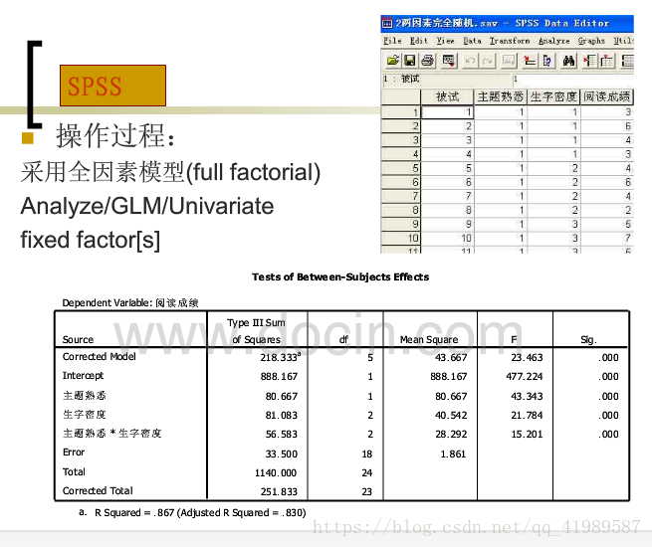652x547 pixels.
Task: Click the '1.861' mean square value
Action: (x=453, y=454)
